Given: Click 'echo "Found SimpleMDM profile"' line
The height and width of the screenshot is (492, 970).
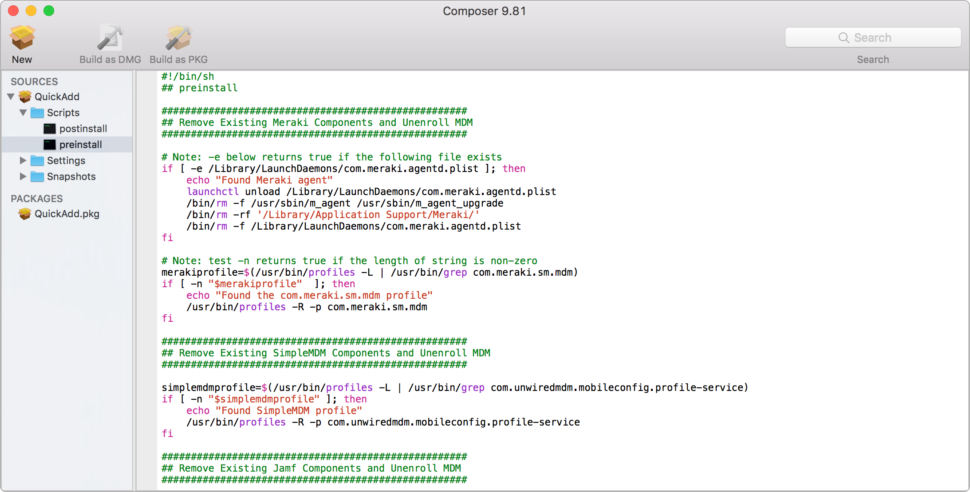Looking at the screenshot, I should [274, 410].
